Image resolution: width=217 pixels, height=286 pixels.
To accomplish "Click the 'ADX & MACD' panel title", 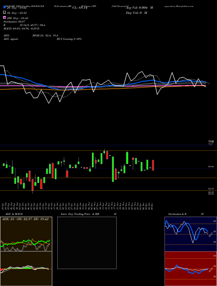I will 14,214.
